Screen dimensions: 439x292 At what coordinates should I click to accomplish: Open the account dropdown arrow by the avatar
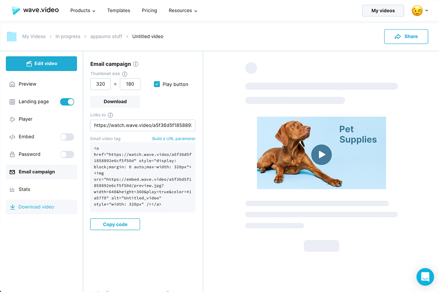click(427, 11)
